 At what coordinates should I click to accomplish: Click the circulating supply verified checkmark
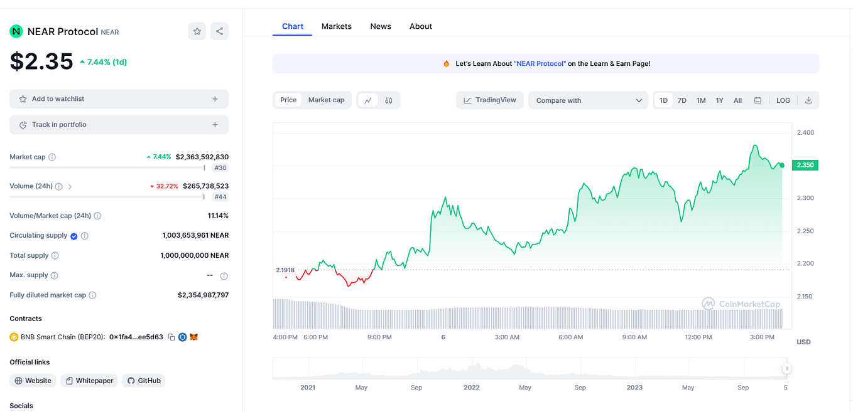click(74, 235)
